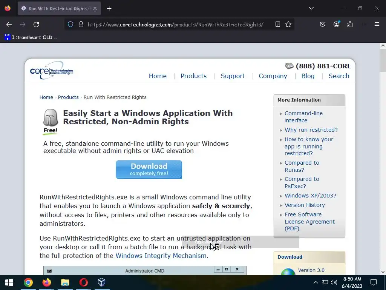Click the helmet product icon
386x290 pixels.
tap(51, 118)
